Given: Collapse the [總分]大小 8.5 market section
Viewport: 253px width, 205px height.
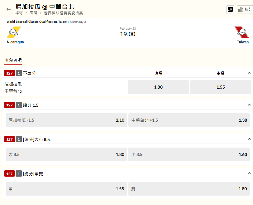Looking at the screenshot, I should click(249, 139).
